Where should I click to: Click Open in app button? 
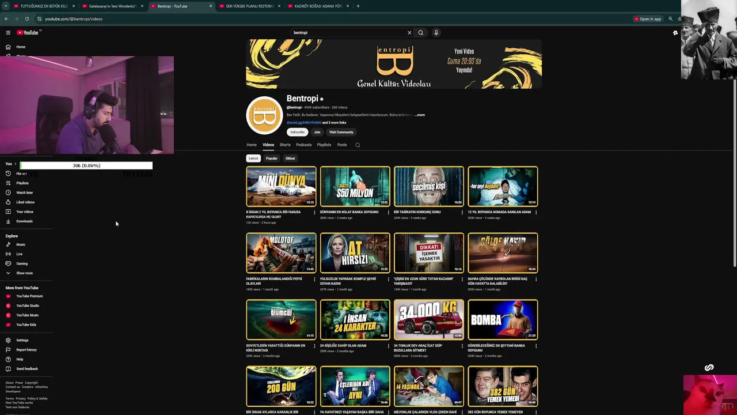click(648, 19)
